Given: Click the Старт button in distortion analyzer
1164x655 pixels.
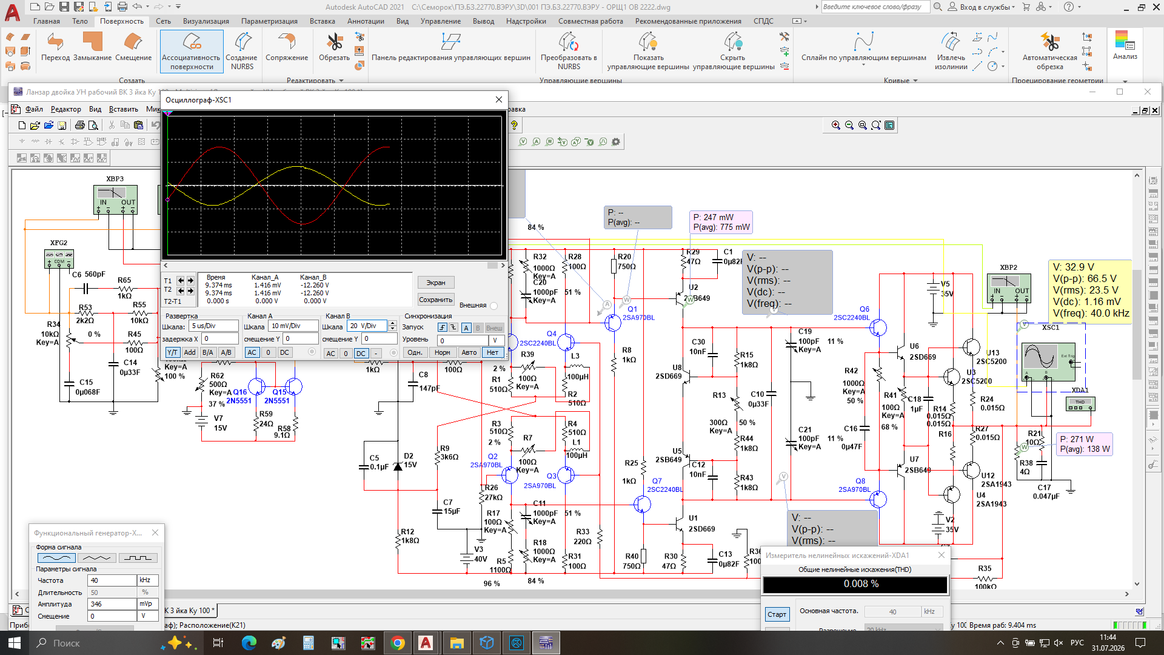Looking at the screenshot, I should point(777,614).
